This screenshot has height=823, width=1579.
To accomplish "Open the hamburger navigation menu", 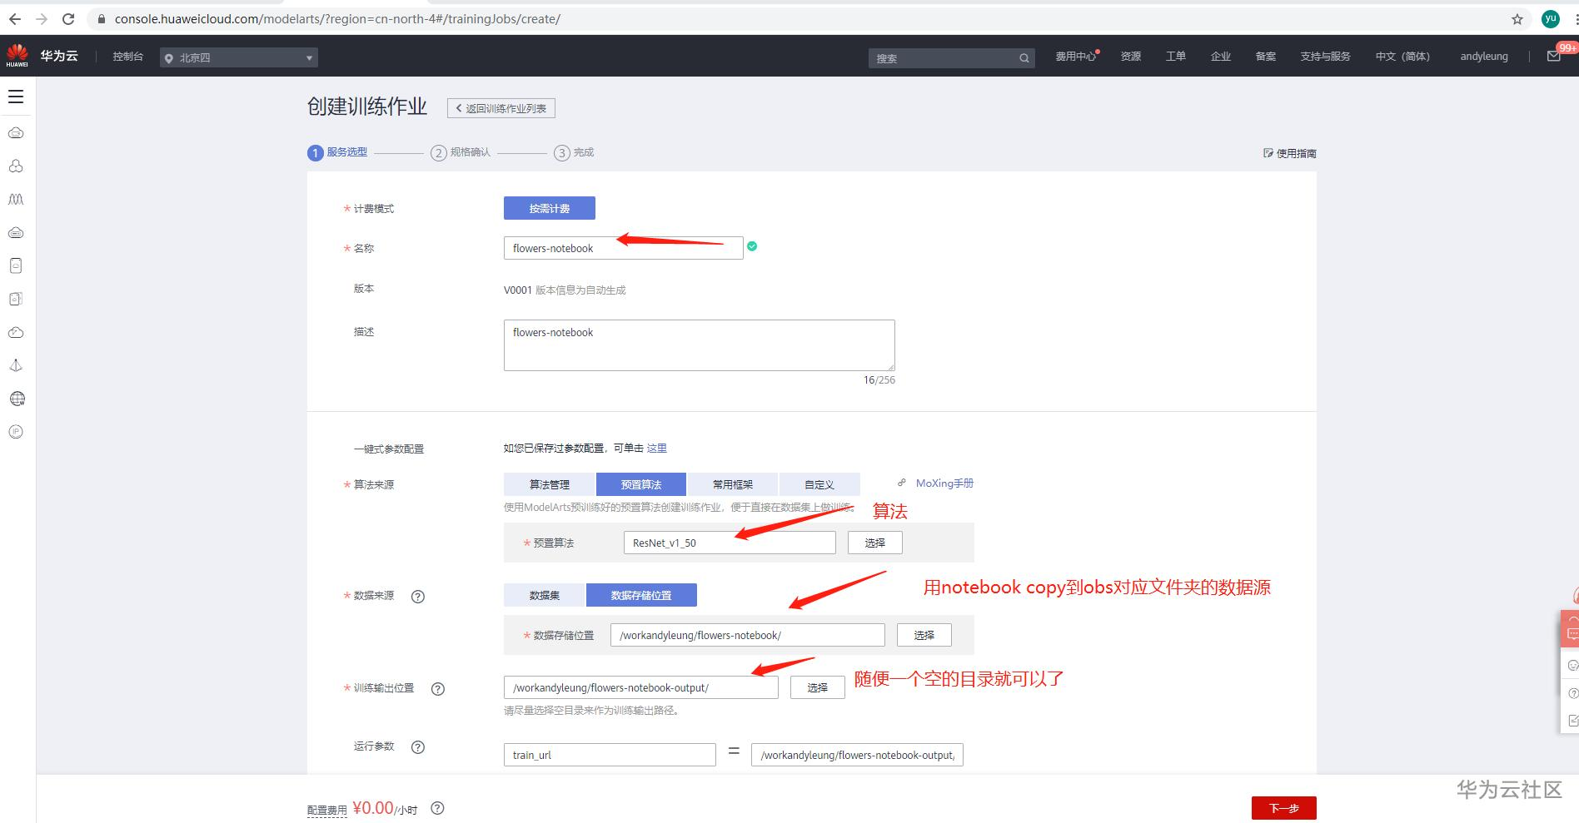I will tap(16, 97).
